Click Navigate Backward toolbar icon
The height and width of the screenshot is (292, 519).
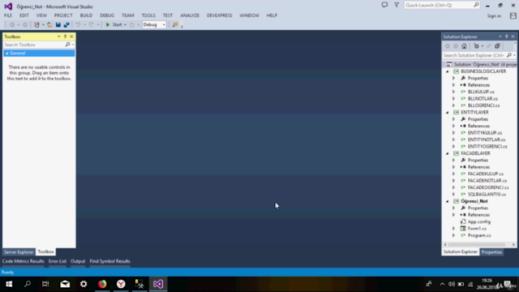pos(12,25)
